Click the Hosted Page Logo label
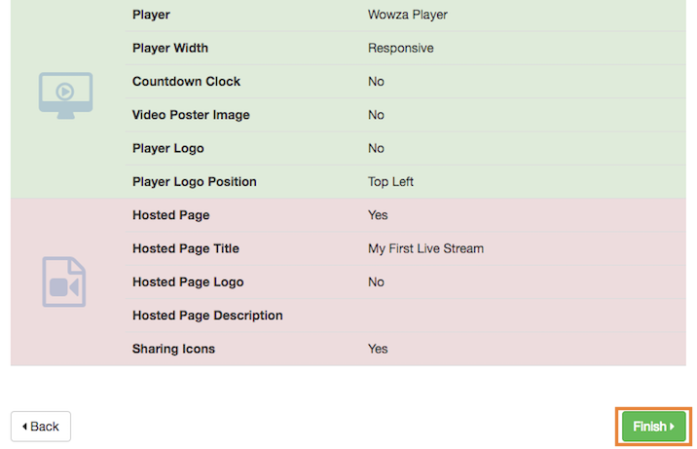The width and height of the screenshot is (697, 449). pyautogui.click(x=188, y=282)
